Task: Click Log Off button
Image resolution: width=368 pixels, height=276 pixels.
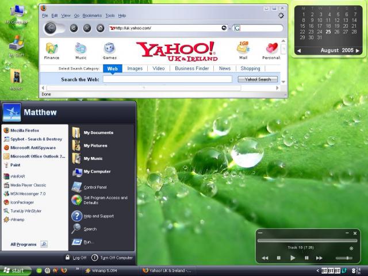Action: click(x=76, y=258)
